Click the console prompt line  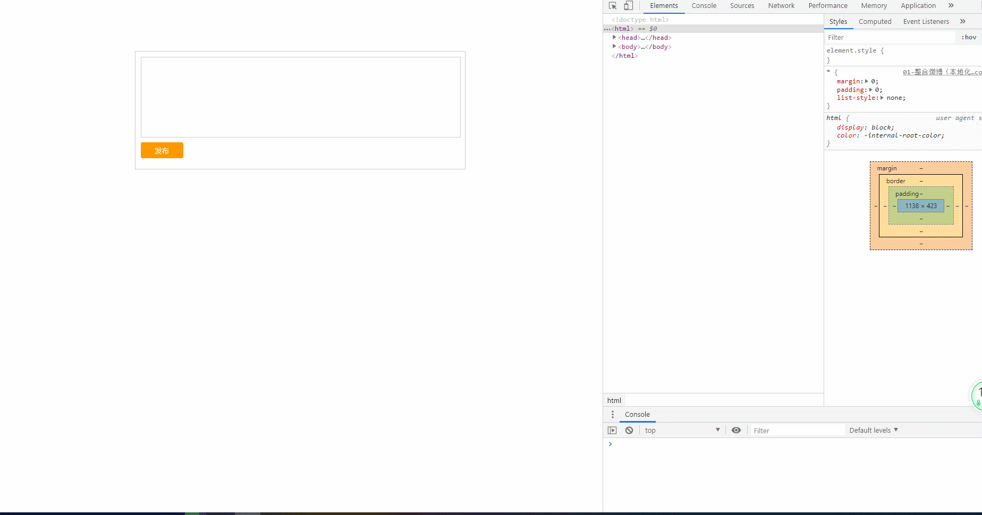coord(792,444)
